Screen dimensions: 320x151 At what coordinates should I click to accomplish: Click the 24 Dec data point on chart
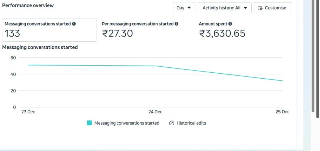pyautogui.click(x=155, y=66)
